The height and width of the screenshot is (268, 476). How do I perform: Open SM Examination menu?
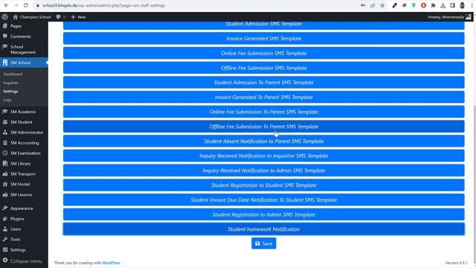24,153
